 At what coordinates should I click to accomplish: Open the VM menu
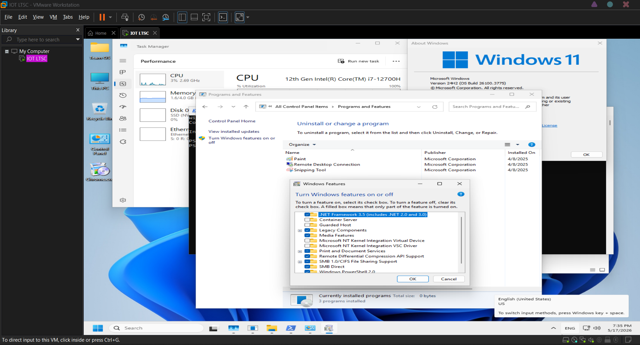[53, 17]
